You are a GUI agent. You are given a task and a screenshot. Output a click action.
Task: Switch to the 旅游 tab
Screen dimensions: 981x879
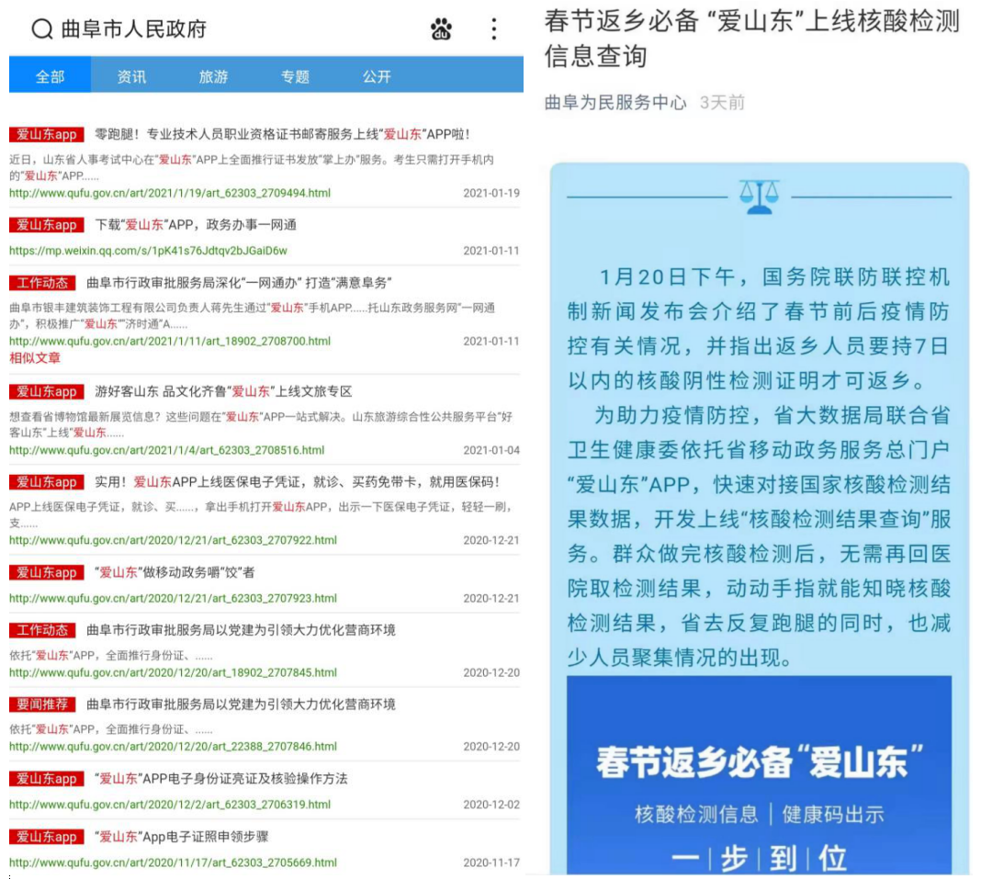click(213, 76)
